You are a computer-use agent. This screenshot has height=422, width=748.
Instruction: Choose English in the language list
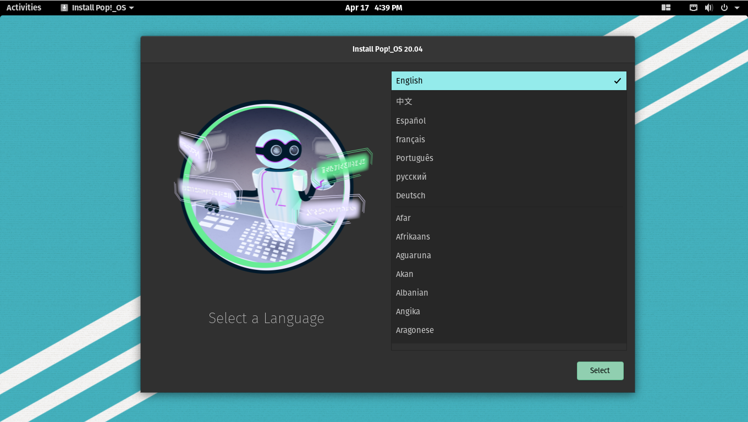509,81
